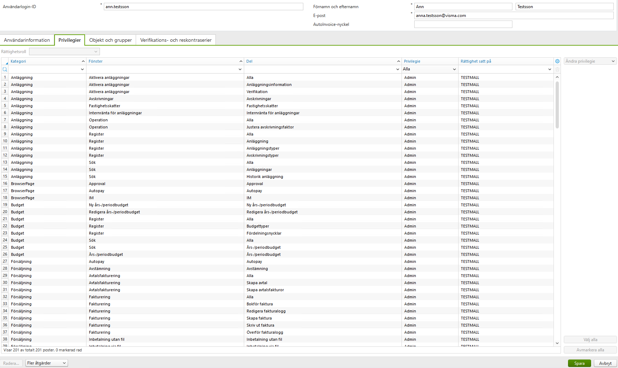Click the scroll-down arrow on the table scrollbar

[x=557, y=343]
